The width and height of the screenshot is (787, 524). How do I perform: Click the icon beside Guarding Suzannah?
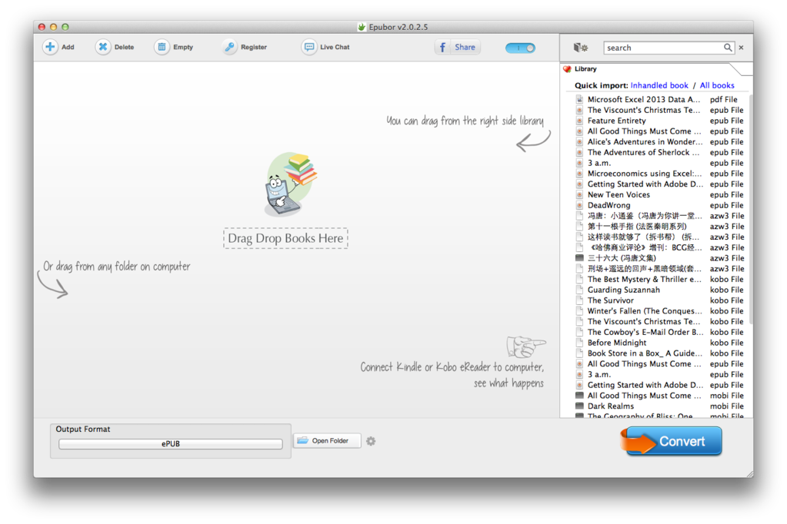pyautogui.click(x=579, y=290)
